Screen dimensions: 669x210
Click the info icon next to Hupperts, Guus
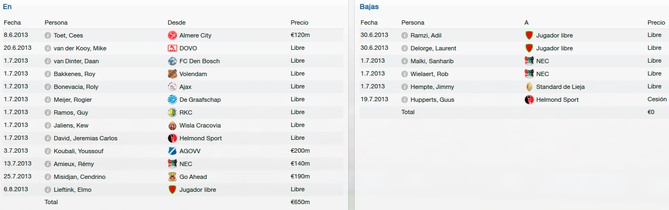pos(405,100)
